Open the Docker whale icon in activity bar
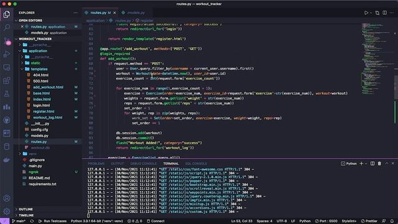This screenshot has height=224, width=398. [7, 160]
